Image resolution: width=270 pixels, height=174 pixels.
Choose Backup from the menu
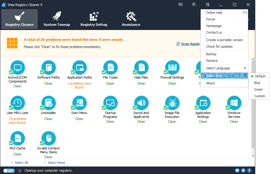coord(224,54)
